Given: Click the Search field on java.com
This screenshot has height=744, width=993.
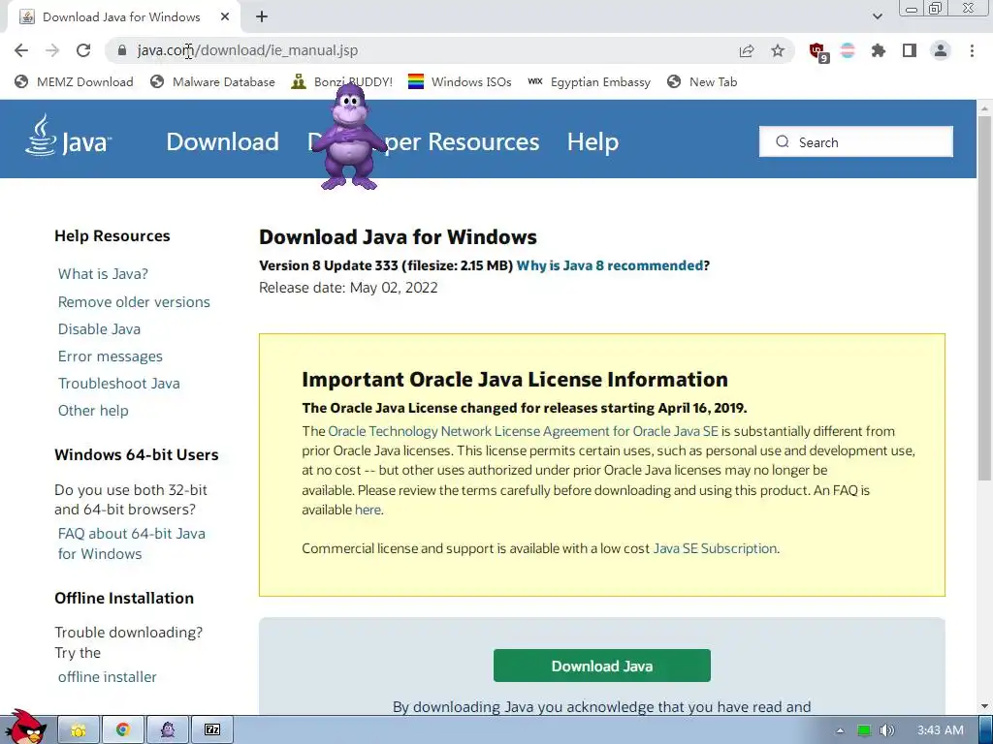Looking at the screenshot, I should pos(856,141).
